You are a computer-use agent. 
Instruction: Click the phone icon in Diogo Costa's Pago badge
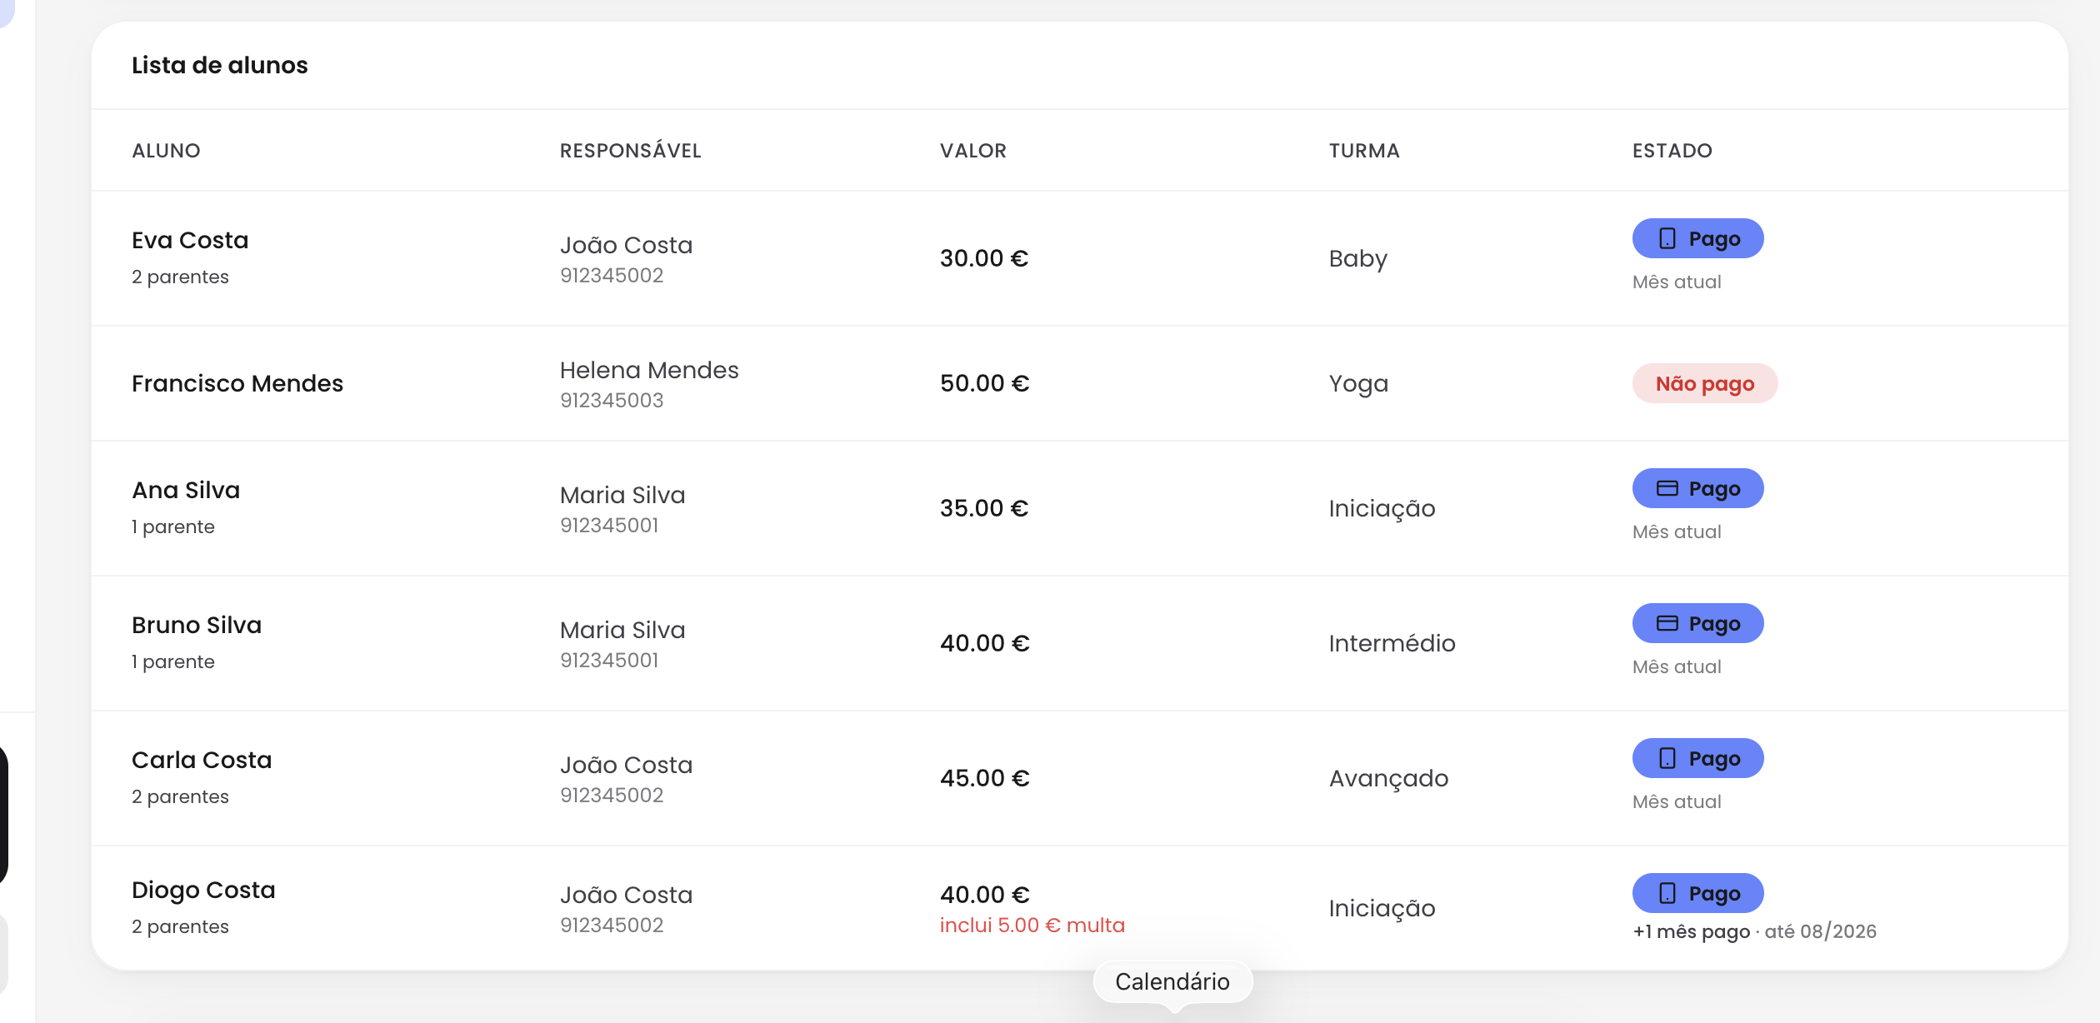coord(1667,894)
